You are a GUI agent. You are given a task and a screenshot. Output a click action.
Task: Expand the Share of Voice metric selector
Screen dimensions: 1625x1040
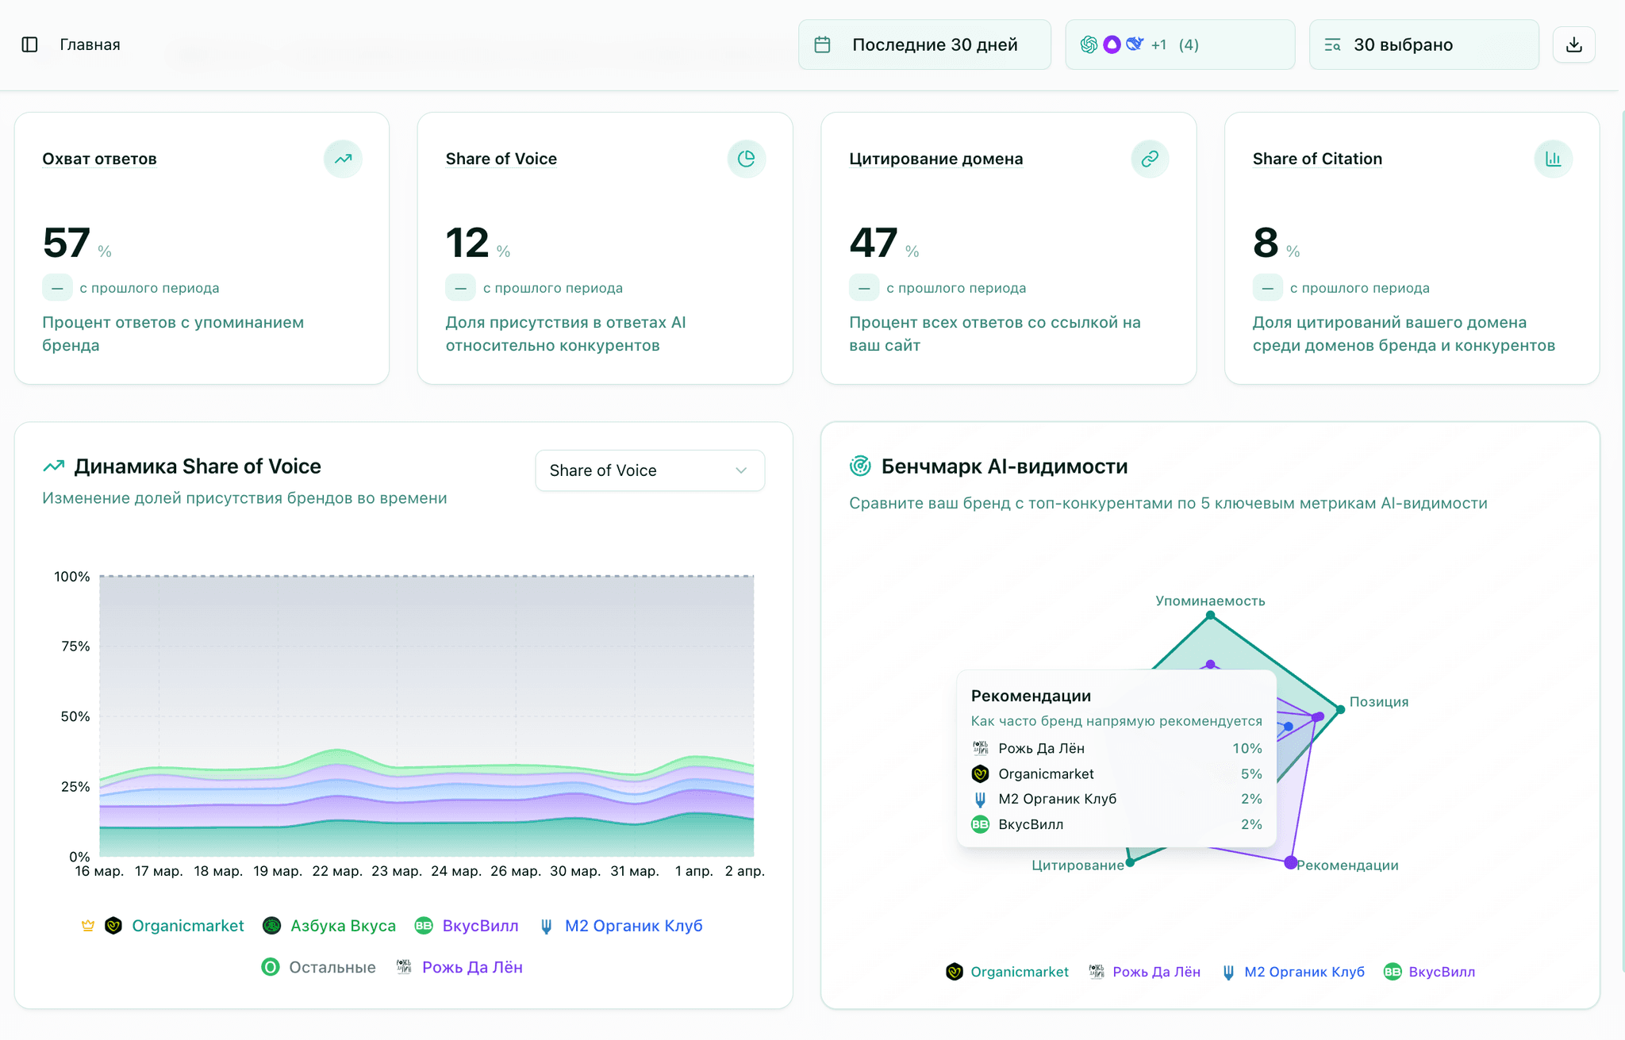(x=649, y=470)
